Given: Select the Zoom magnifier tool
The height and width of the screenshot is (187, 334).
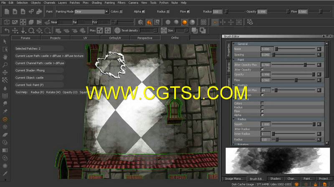Looking at the screenshot, I should [5, 65].
